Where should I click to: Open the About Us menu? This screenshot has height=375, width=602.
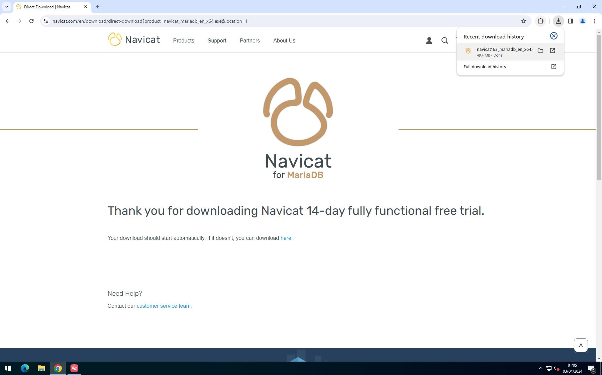284,41
